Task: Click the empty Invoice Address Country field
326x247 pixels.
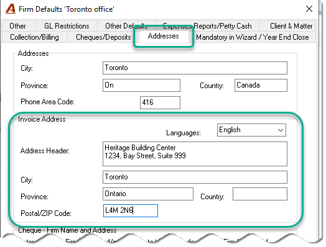Action: (260, 194)
